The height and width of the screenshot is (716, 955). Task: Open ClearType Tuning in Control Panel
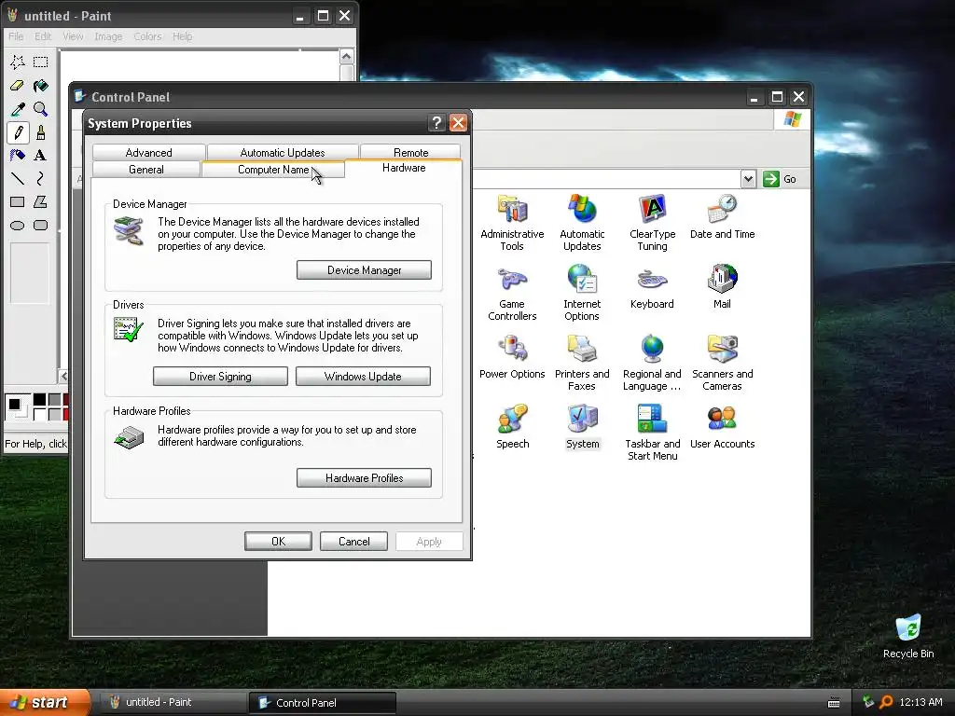click(x=652, y=223)
